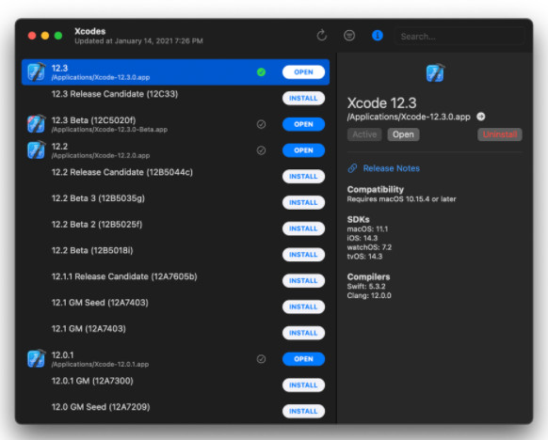Install 12.2 Beta (12B5018i)
This screenshot has height=440, width=548.
303,255
